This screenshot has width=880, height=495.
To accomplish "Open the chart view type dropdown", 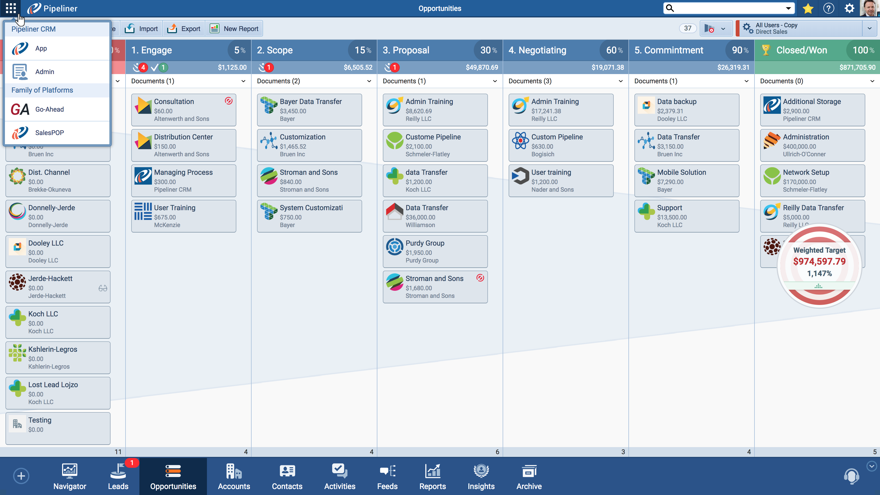I will point(716,28).
